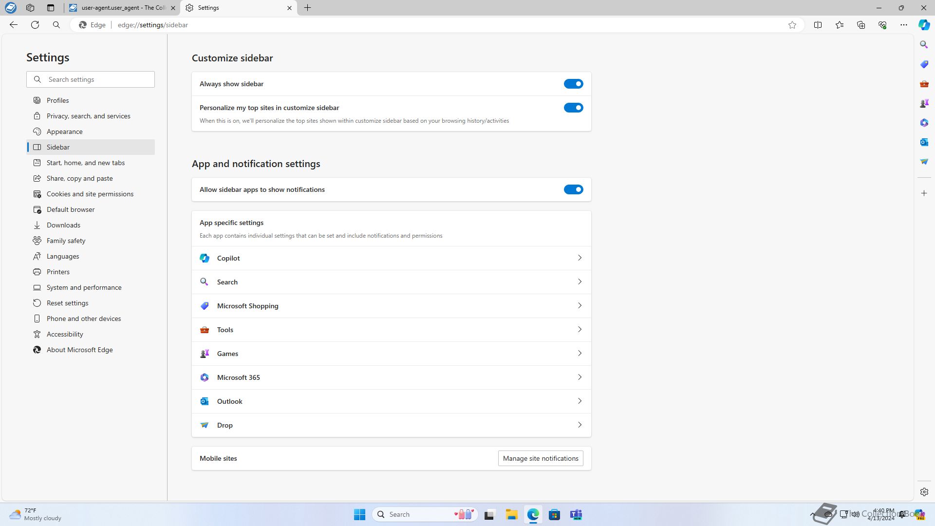The height and width of the screenshot is (526, 935).
Task: Close the Settings tab
Action: click(289, 8)
